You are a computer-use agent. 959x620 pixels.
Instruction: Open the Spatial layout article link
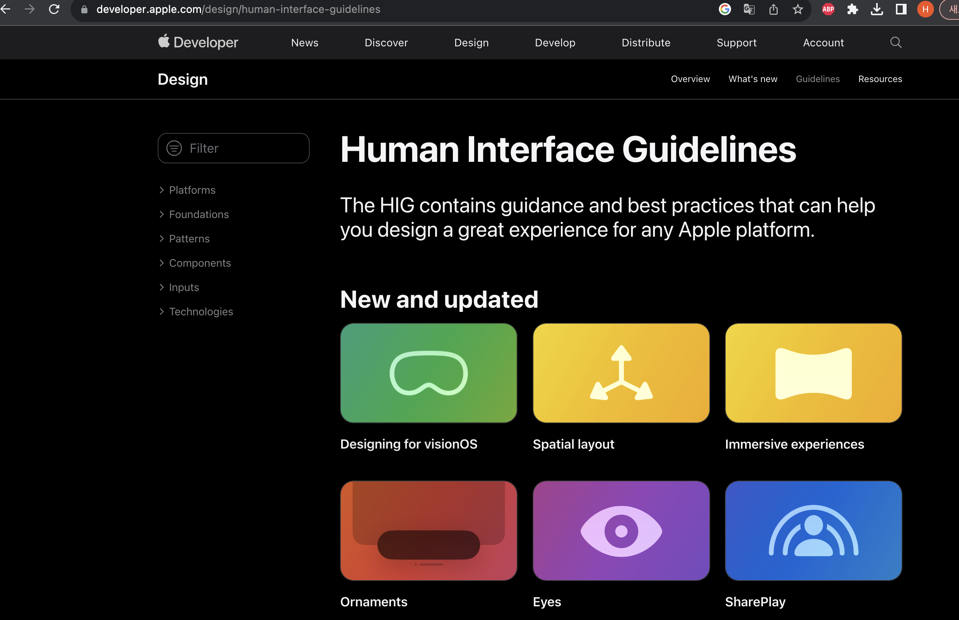[x=573, y=444]
